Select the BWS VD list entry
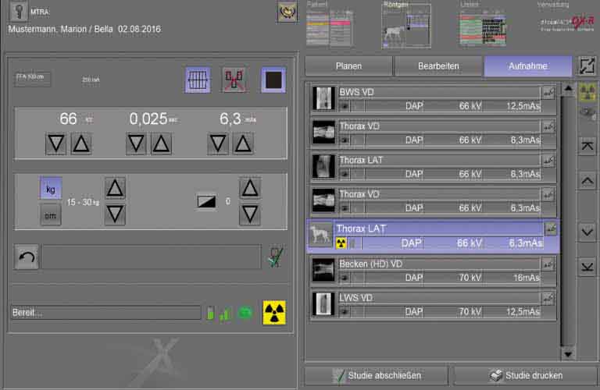This screenshot has width=600, height=390. coord(433,98)
